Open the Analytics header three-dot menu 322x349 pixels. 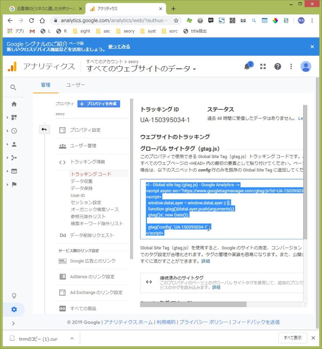291,66
